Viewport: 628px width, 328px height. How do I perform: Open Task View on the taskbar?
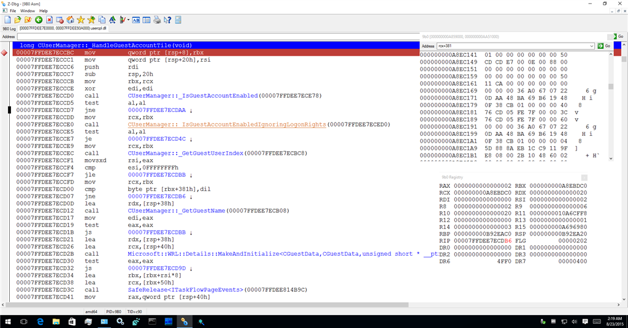click(x=24, y=321)
